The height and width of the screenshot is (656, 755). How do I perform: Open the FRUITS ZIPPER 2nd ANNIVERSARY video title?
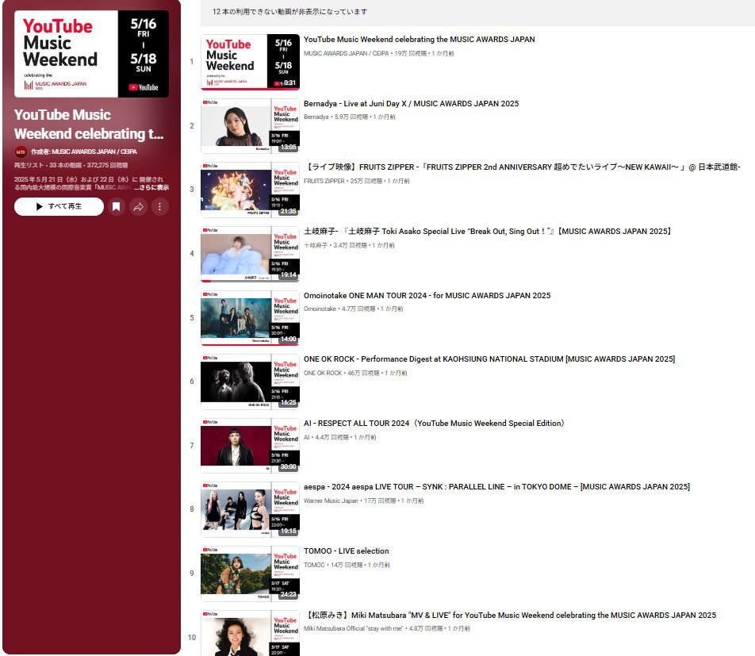522,167
